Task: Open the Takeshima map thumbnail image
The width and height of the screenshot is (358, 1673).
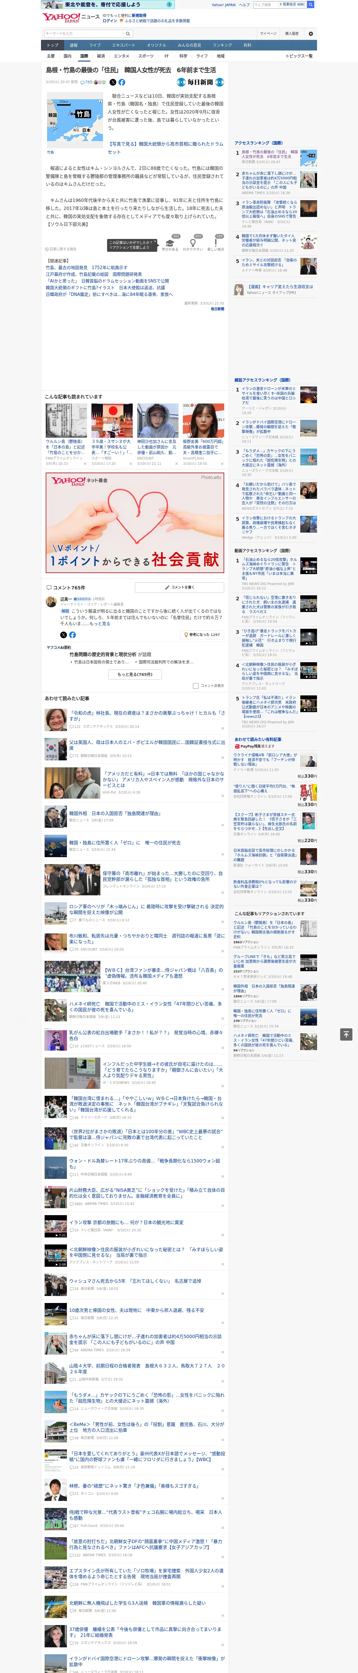Action: (74, 120)
